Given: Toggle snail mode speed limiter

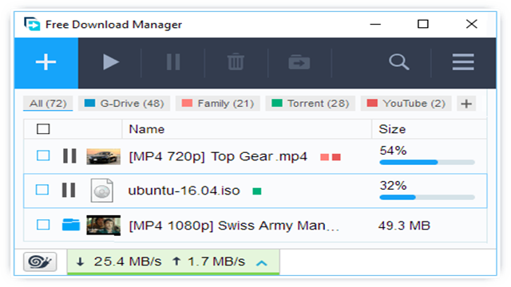Looking at the screenshot, I should (x=40, y=261).
